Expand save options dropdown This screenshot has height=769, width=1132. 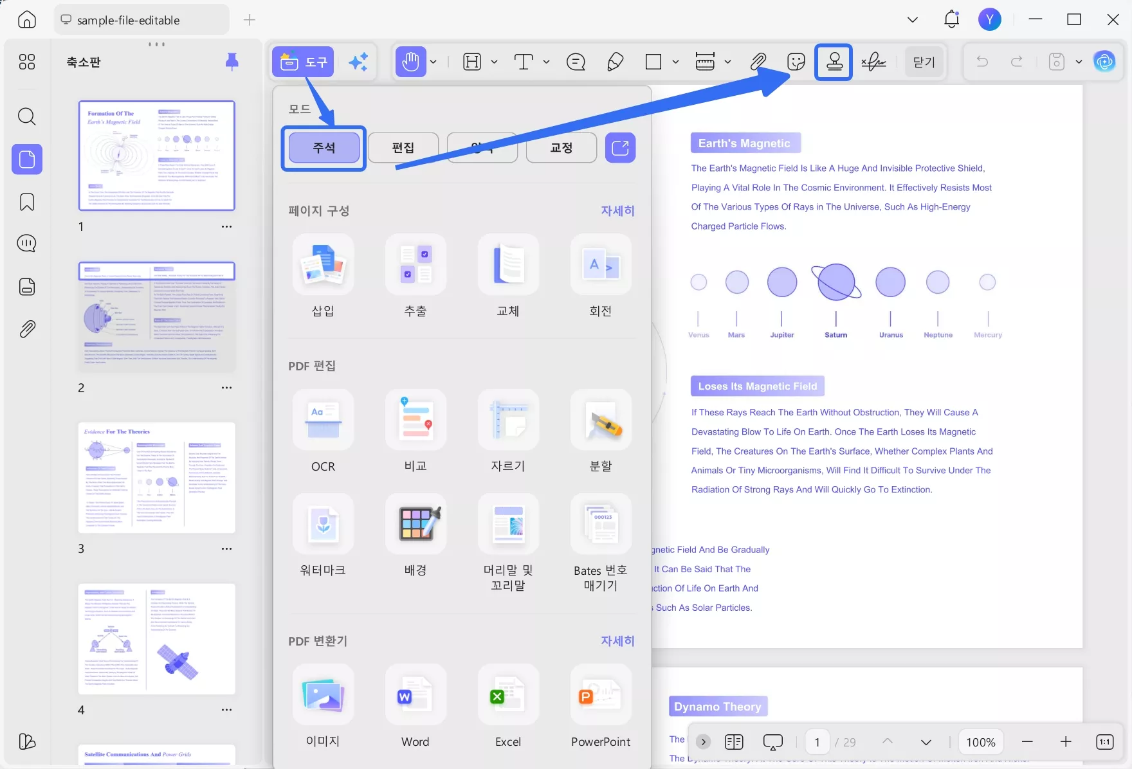(x=1079, y=62)
